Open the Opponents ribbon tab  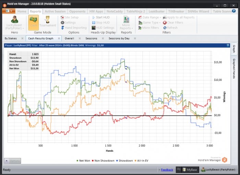tap(77, 11)
